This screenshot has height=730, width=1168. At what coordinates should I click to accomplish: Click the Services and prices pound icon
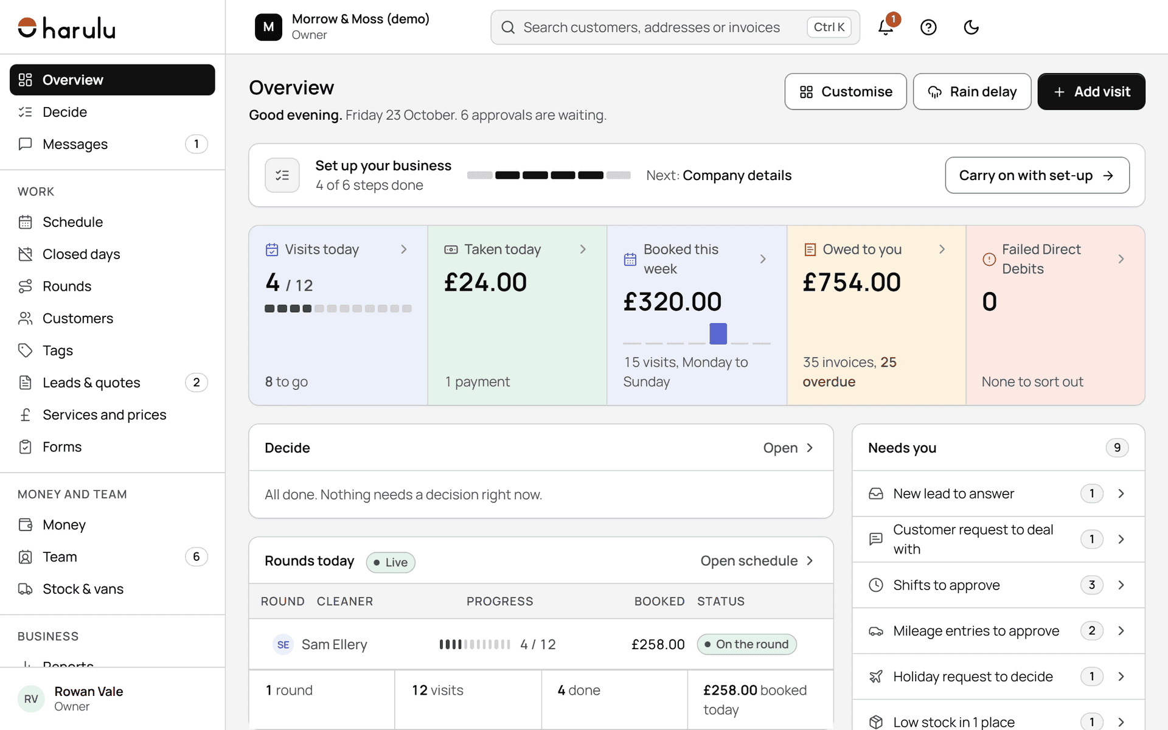click(x=25, y=415)
